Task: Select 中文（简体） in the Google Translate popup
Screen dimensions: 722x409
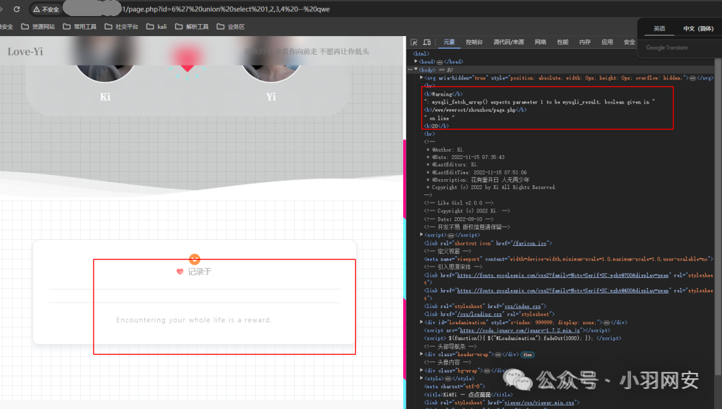Action: (698, 29)
